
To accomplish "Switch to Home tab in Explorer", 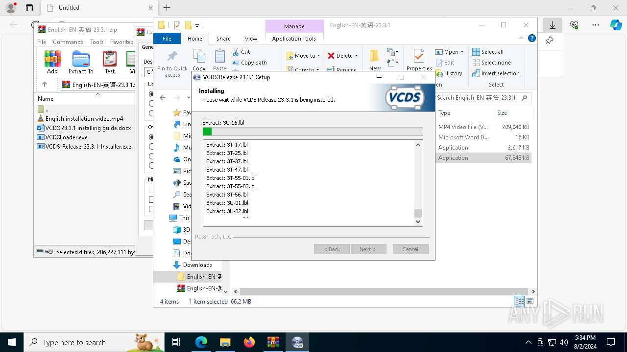I will (194, 39).
